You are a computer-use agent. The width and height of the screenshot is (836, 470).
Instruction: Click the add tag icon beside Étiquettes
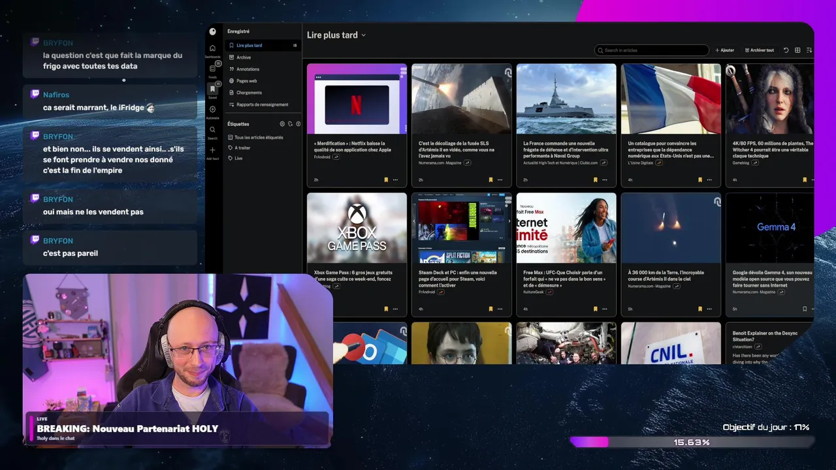[x=291, y=123]
